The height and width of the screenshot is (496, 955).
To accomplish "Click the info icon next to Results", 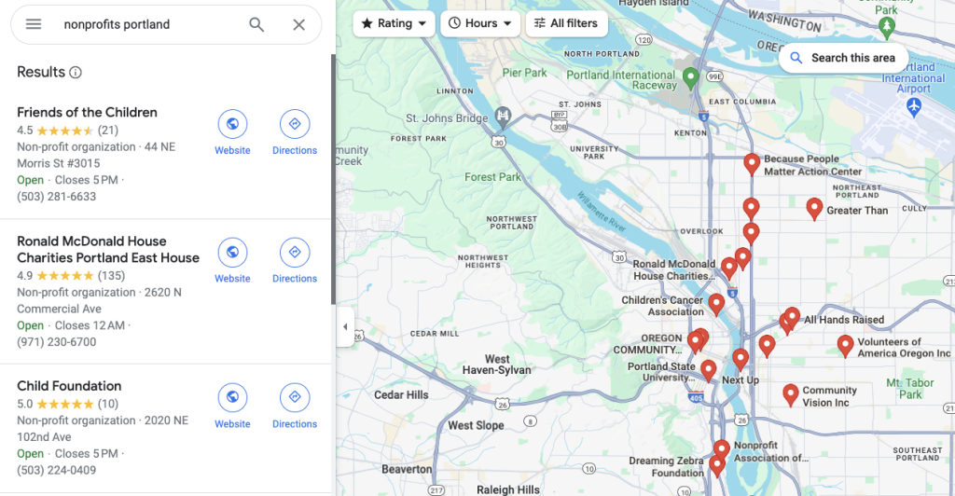I will [76, 73].
